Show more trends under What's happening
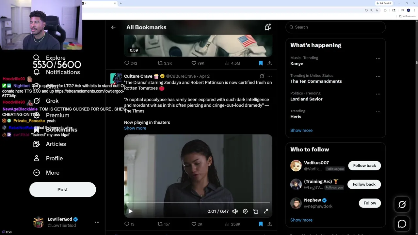 (x=301, y=130)
